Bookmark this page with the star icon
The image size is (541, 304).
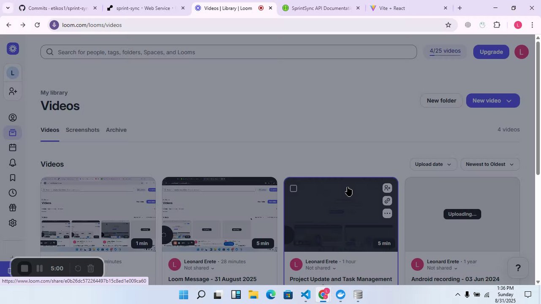(x=448, y=25)
